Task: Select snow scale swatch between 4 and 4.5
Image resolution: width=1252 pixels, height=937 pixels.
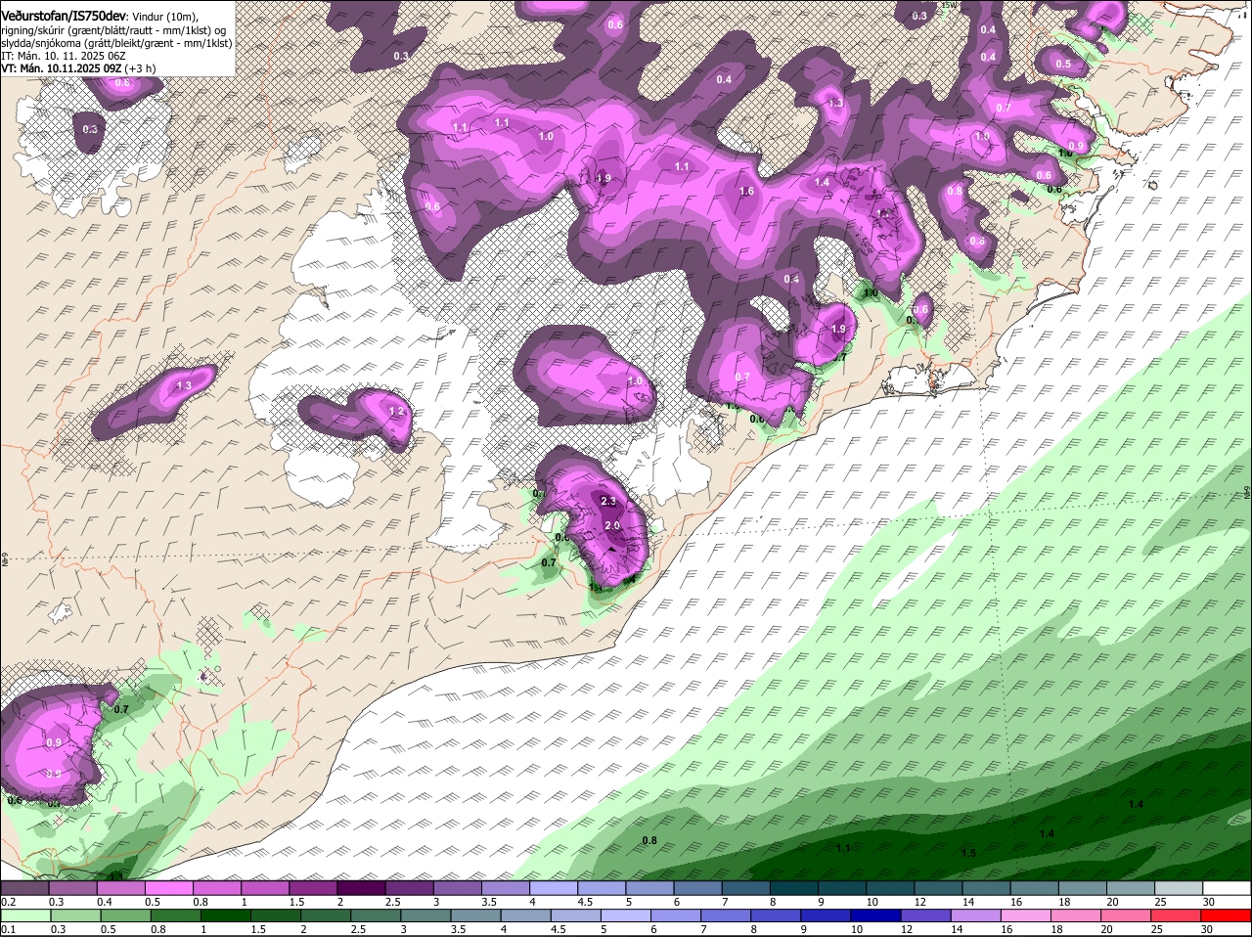Action: [554, 889]
